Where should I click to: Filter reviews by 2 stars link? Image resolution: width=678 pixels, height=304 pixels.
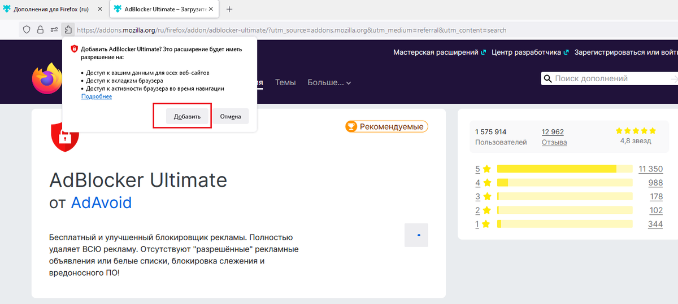coord(483,210)
